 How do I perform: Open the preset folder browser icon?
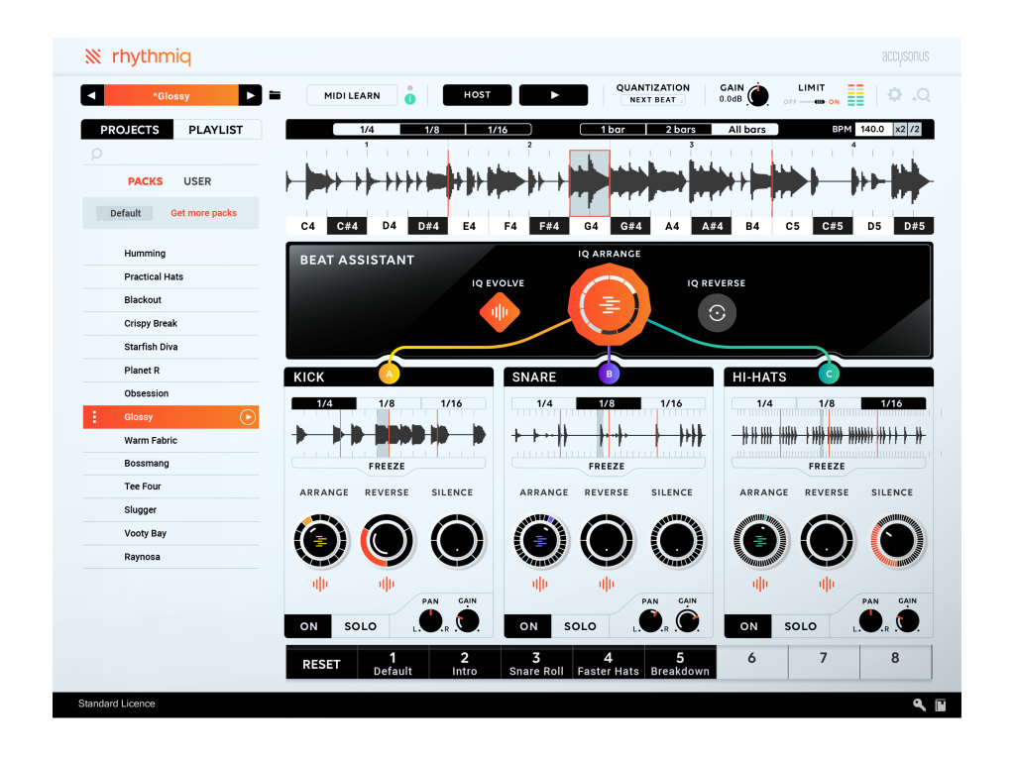[x=276, y=95]
